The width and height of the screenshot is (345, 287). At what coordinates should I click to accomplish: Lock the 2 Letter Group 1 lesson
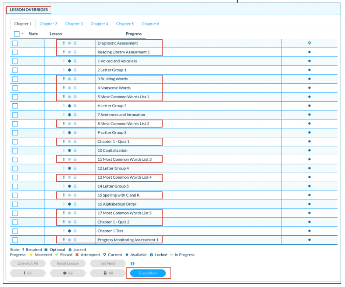75,70
